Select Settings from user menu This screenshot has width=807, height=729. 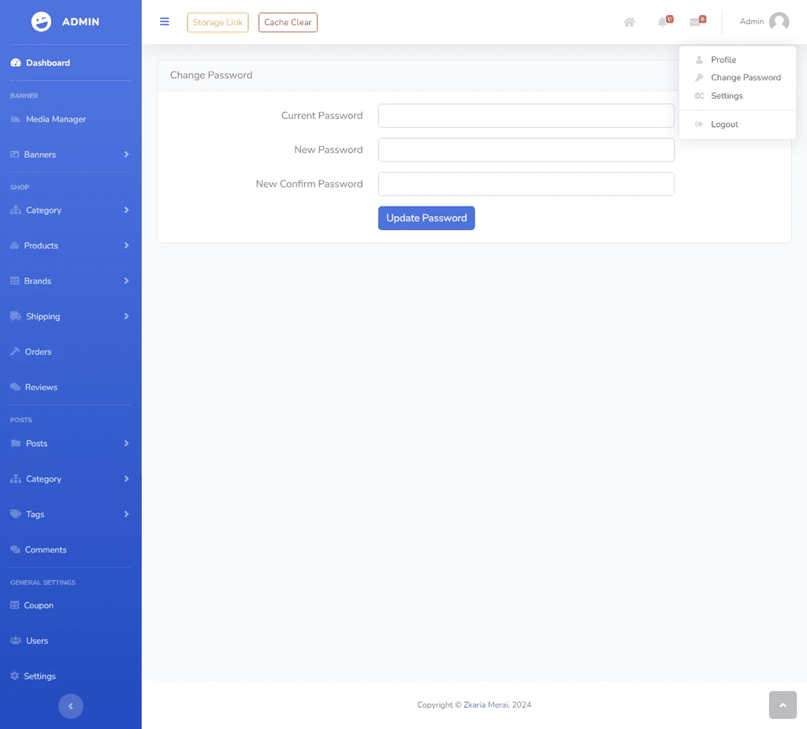tap(738, 96)
